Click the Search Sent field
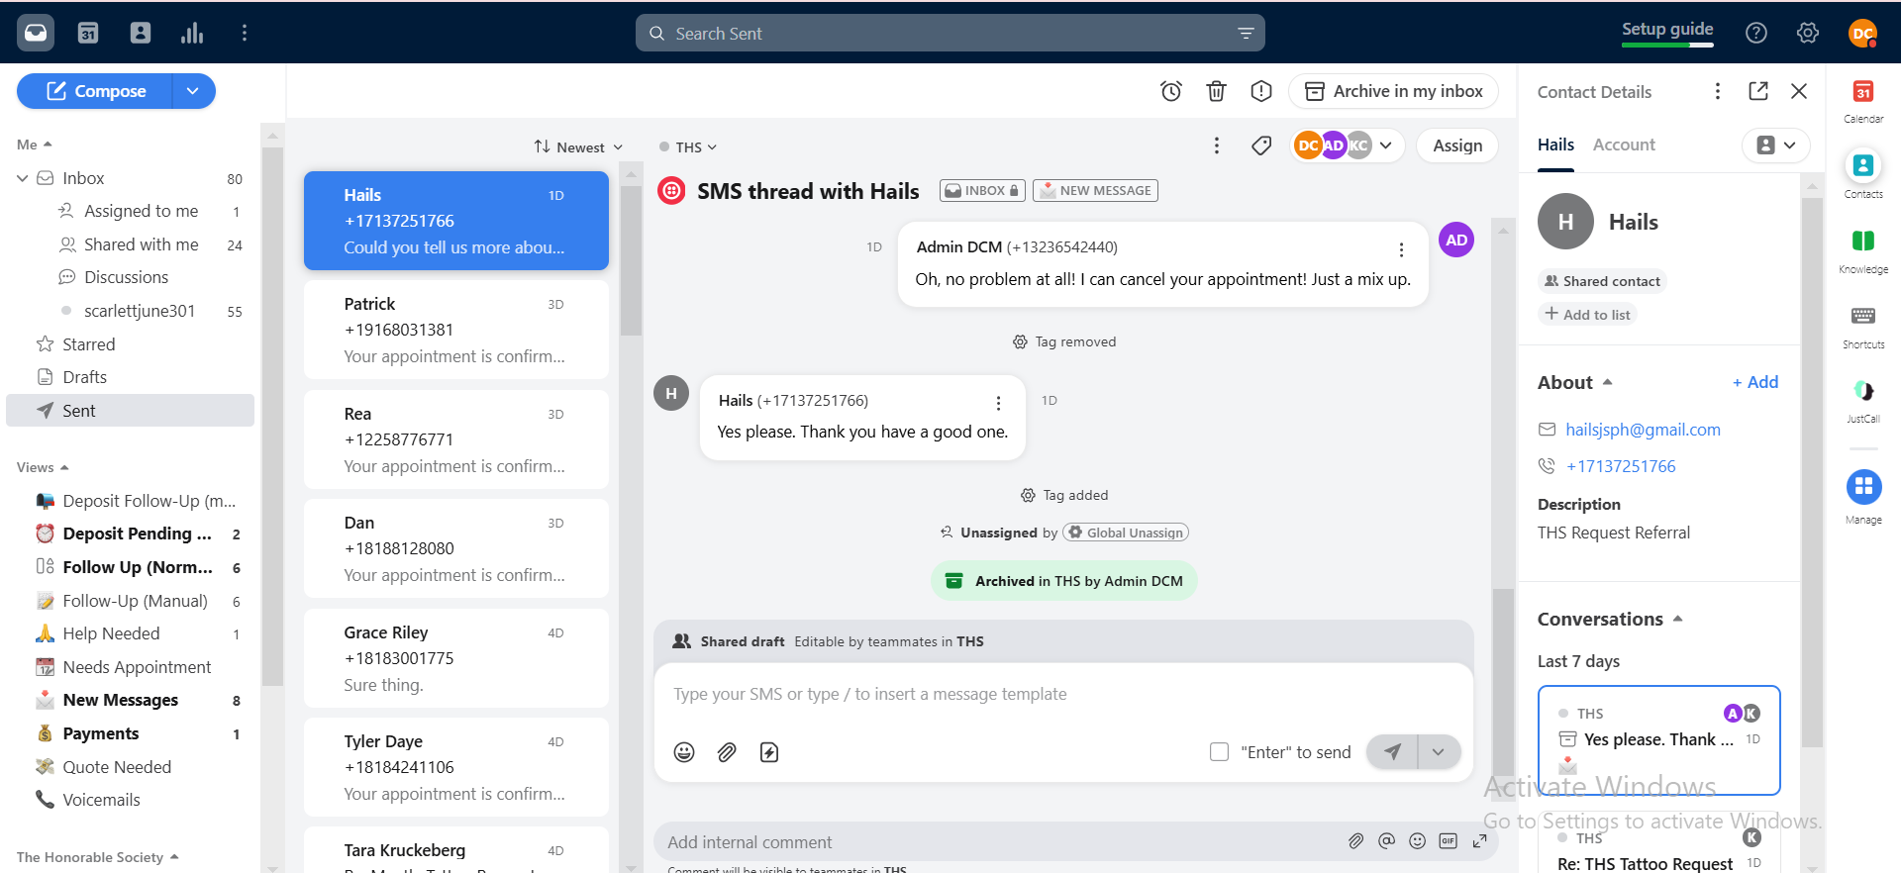Screen dimensions: 1901x873 point(949,34)
